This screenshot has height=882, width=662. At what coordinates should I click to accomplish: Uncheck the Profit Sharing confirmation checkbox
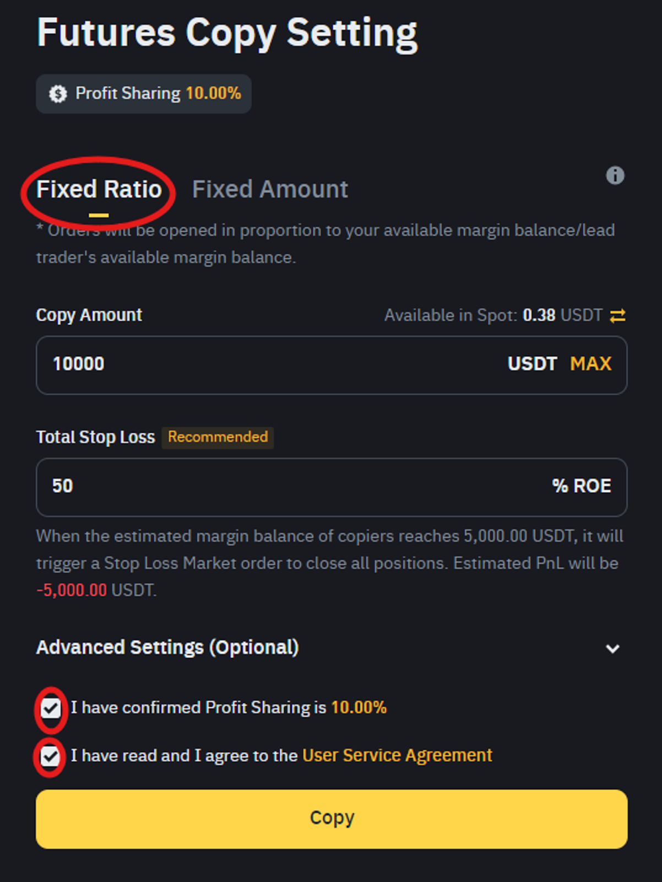point(51,708)
